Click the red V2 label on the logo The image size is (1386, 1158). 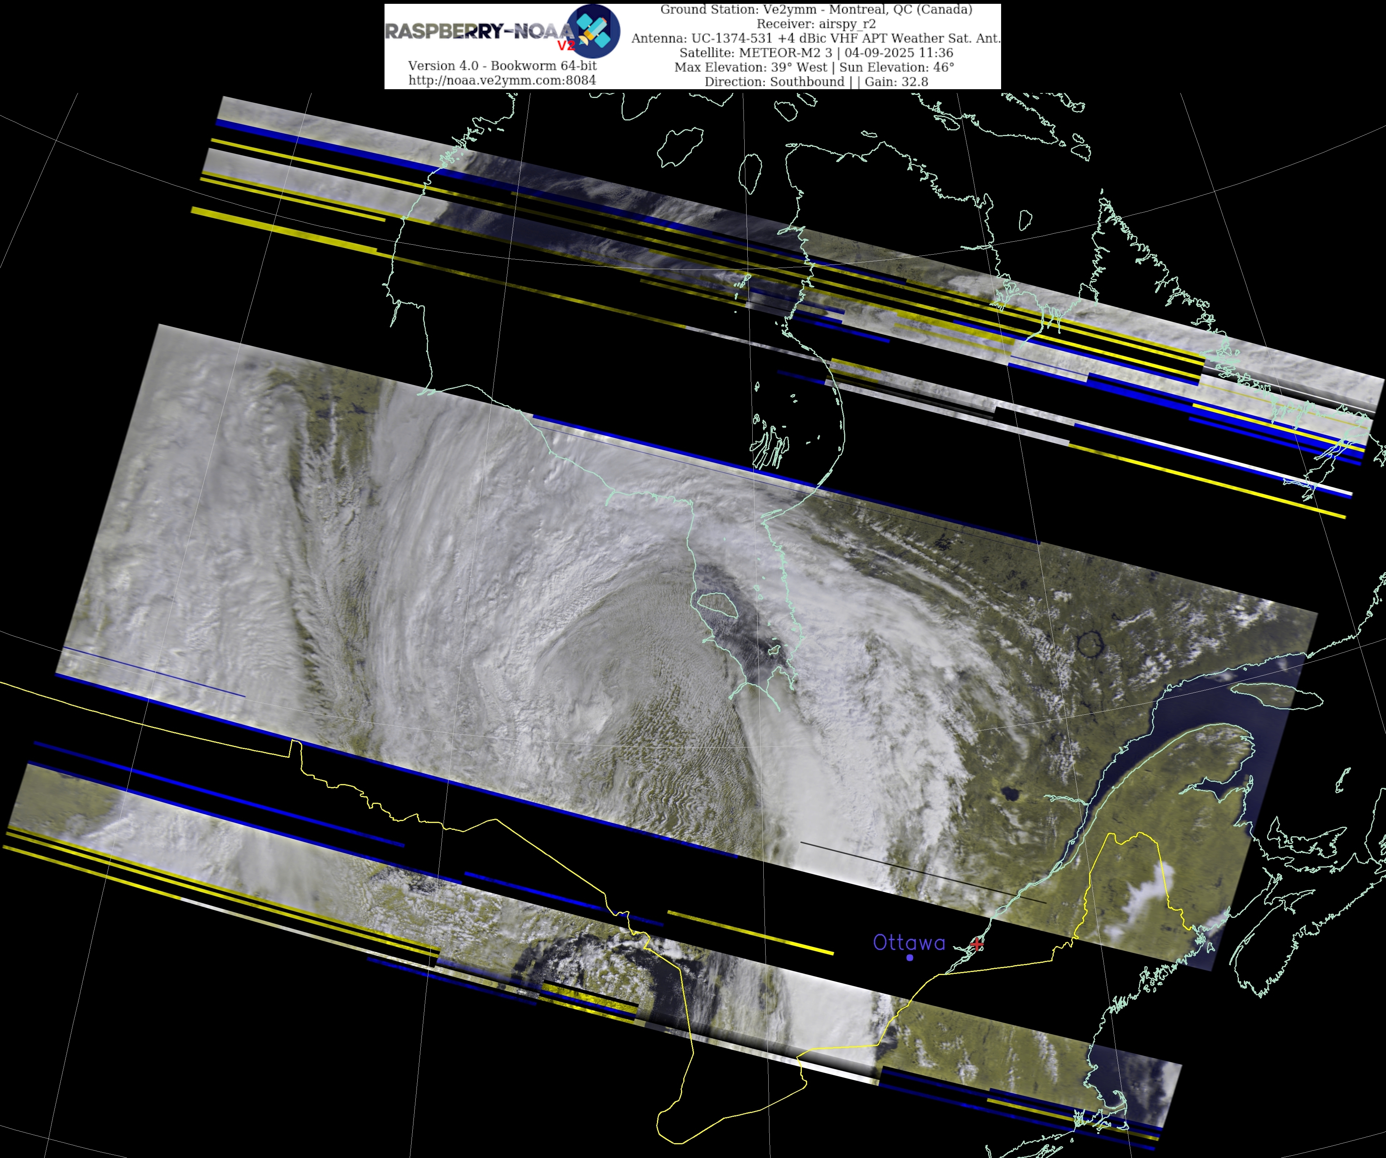(x=566, y=46)
